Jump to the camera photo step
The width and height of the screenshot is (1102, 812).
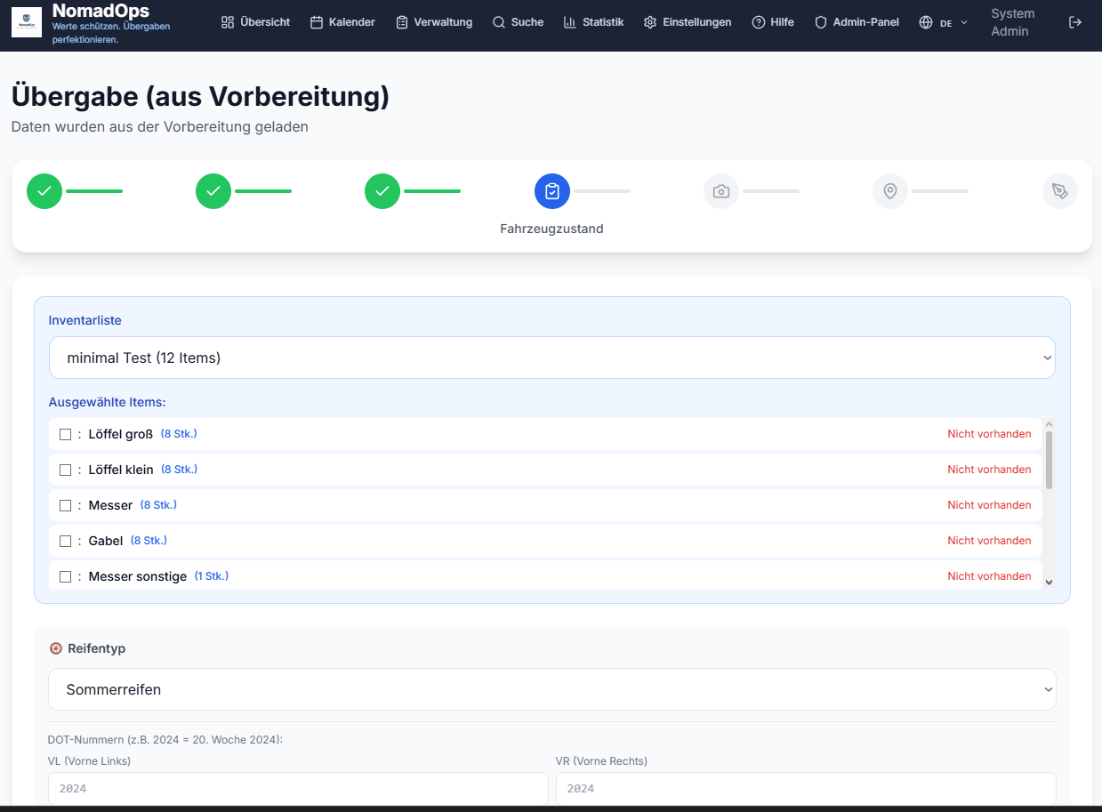(721, 191)
